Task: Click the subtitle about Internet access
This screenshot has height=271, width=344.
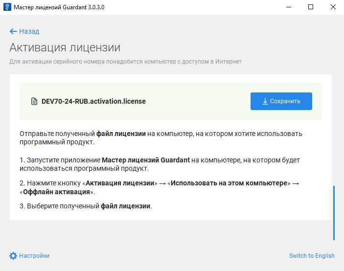Action: point(125,62)
